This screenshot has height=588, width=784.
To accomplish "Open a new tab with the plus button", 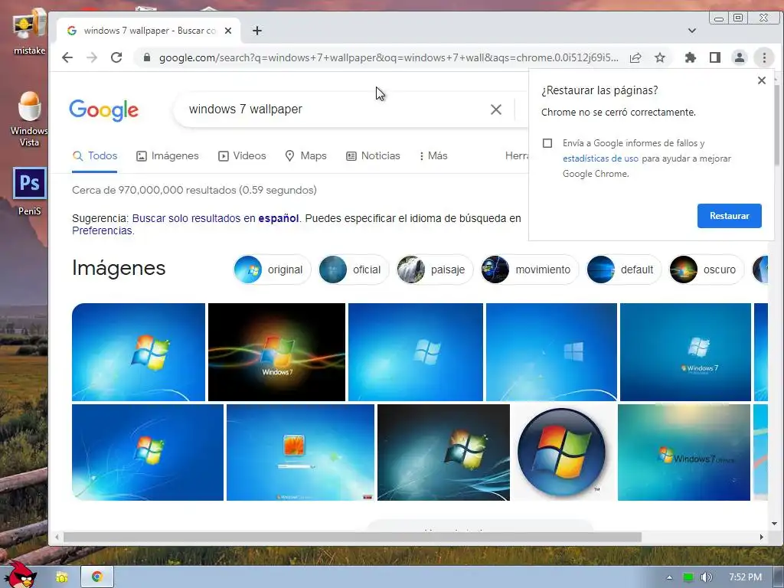I will coord(257,31).
